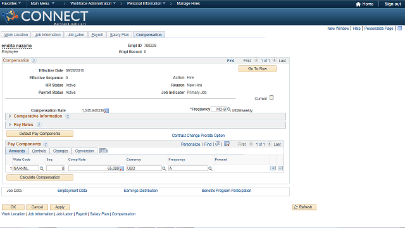Open Employment Data link
Image resolution: width=405 pixels, height=228 pixels.
click(72, 191)
